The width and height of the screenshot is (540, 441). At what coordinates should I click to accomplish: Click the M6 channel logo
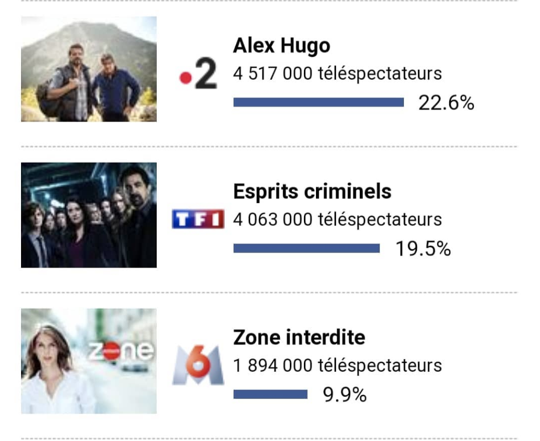pyautogui.click(x=198, y=365)
